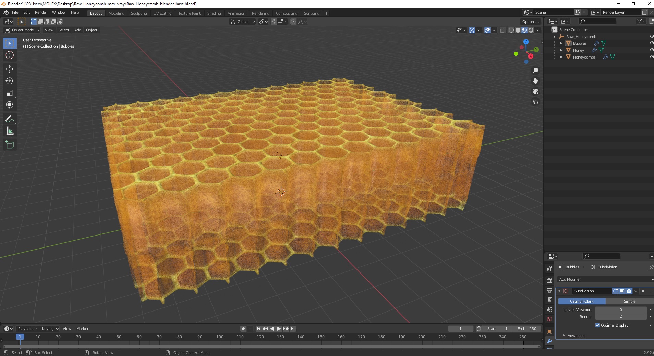Open Keying dropdown in timeline

[x=50, y=329]
